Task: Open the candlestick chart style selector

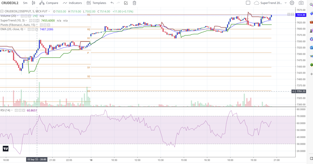Action: click(x=33, y=3)
